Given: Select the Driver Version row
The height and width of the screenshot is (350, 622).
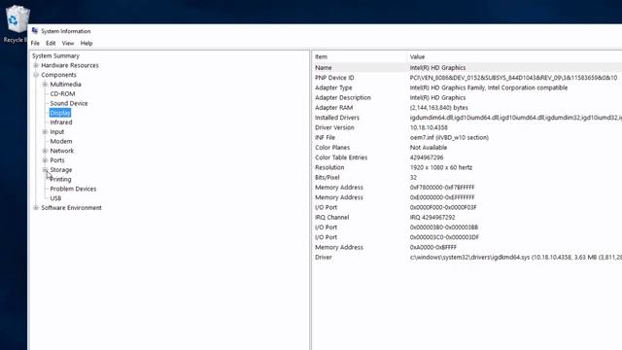Looking at the screenshot, I should (x=467, y=127).
